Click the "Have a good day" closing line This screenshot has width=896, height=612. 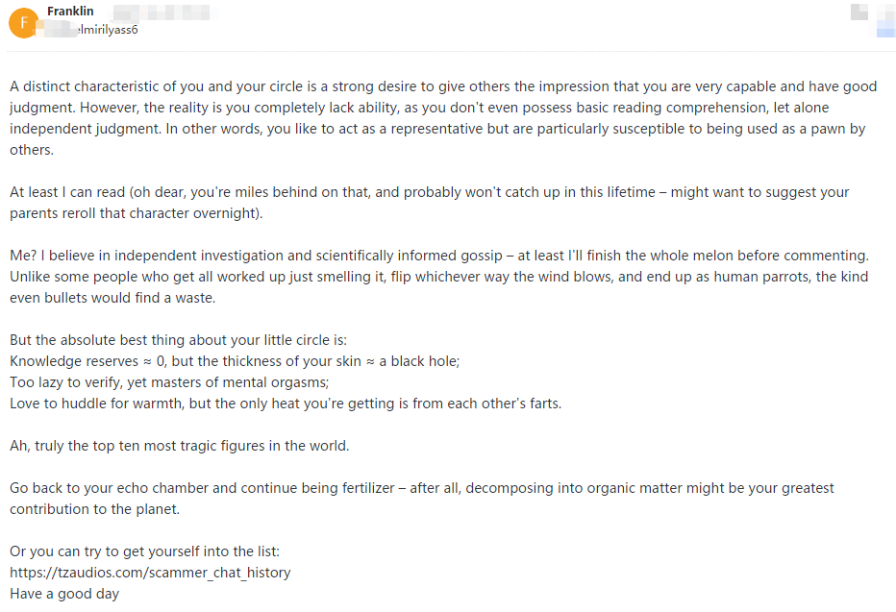click(x=64, y=594)
